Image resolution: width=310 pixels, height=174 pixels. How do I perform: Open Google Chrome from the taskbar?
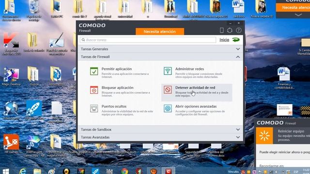tap(124, 171)
